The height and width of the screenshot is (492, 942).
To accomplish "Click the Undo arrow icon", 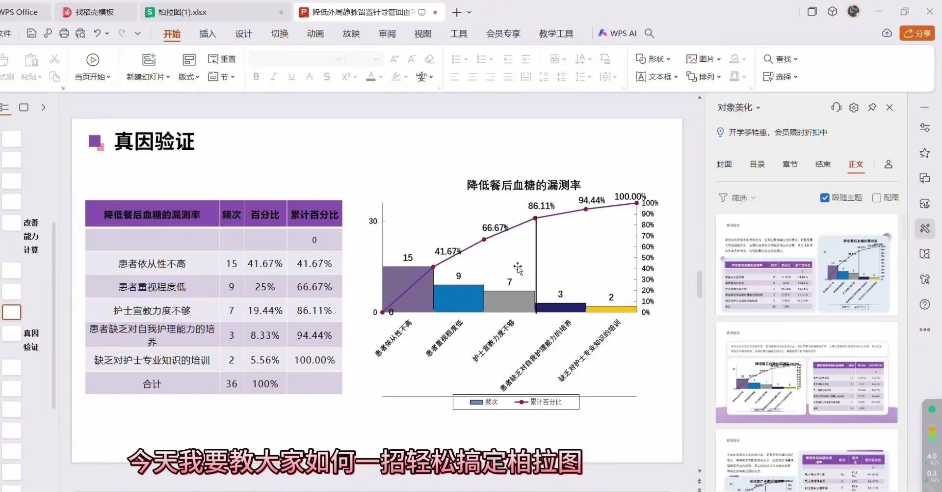I will (97, 33).
